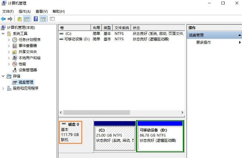Toggle the Show/Hide action pane icon

[x=43, y=19]
